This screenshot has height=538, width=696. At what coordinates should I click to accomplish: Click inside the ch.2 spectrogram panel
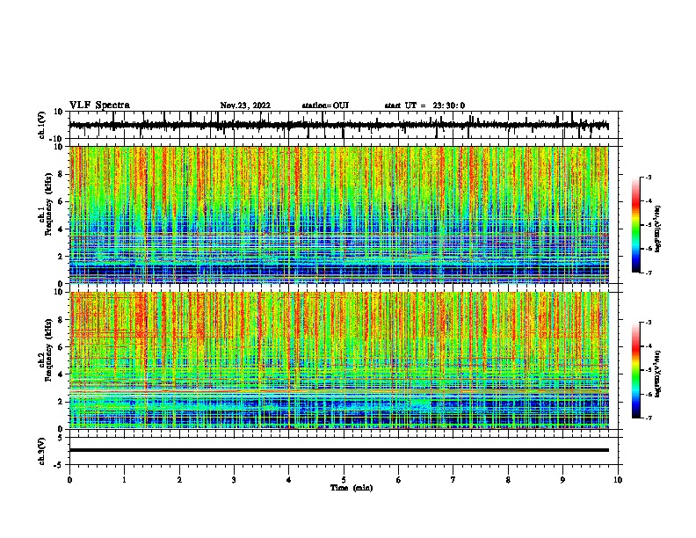click(x=338, y=360)
